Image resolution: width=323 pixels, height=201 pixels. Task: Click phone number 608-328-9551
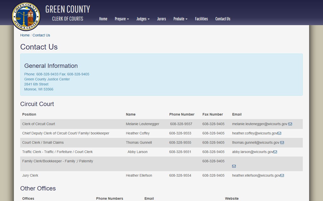pos(180,152)
